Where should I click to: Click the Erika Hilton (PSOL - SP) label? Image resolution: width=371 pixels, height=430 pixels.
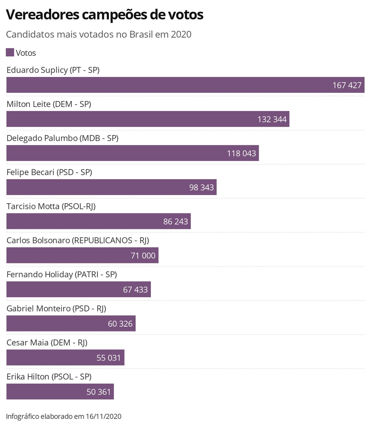[49, 376]
